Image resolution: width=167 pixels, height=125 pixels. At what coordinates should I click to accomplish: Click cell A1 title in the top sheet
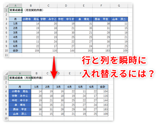15,10
